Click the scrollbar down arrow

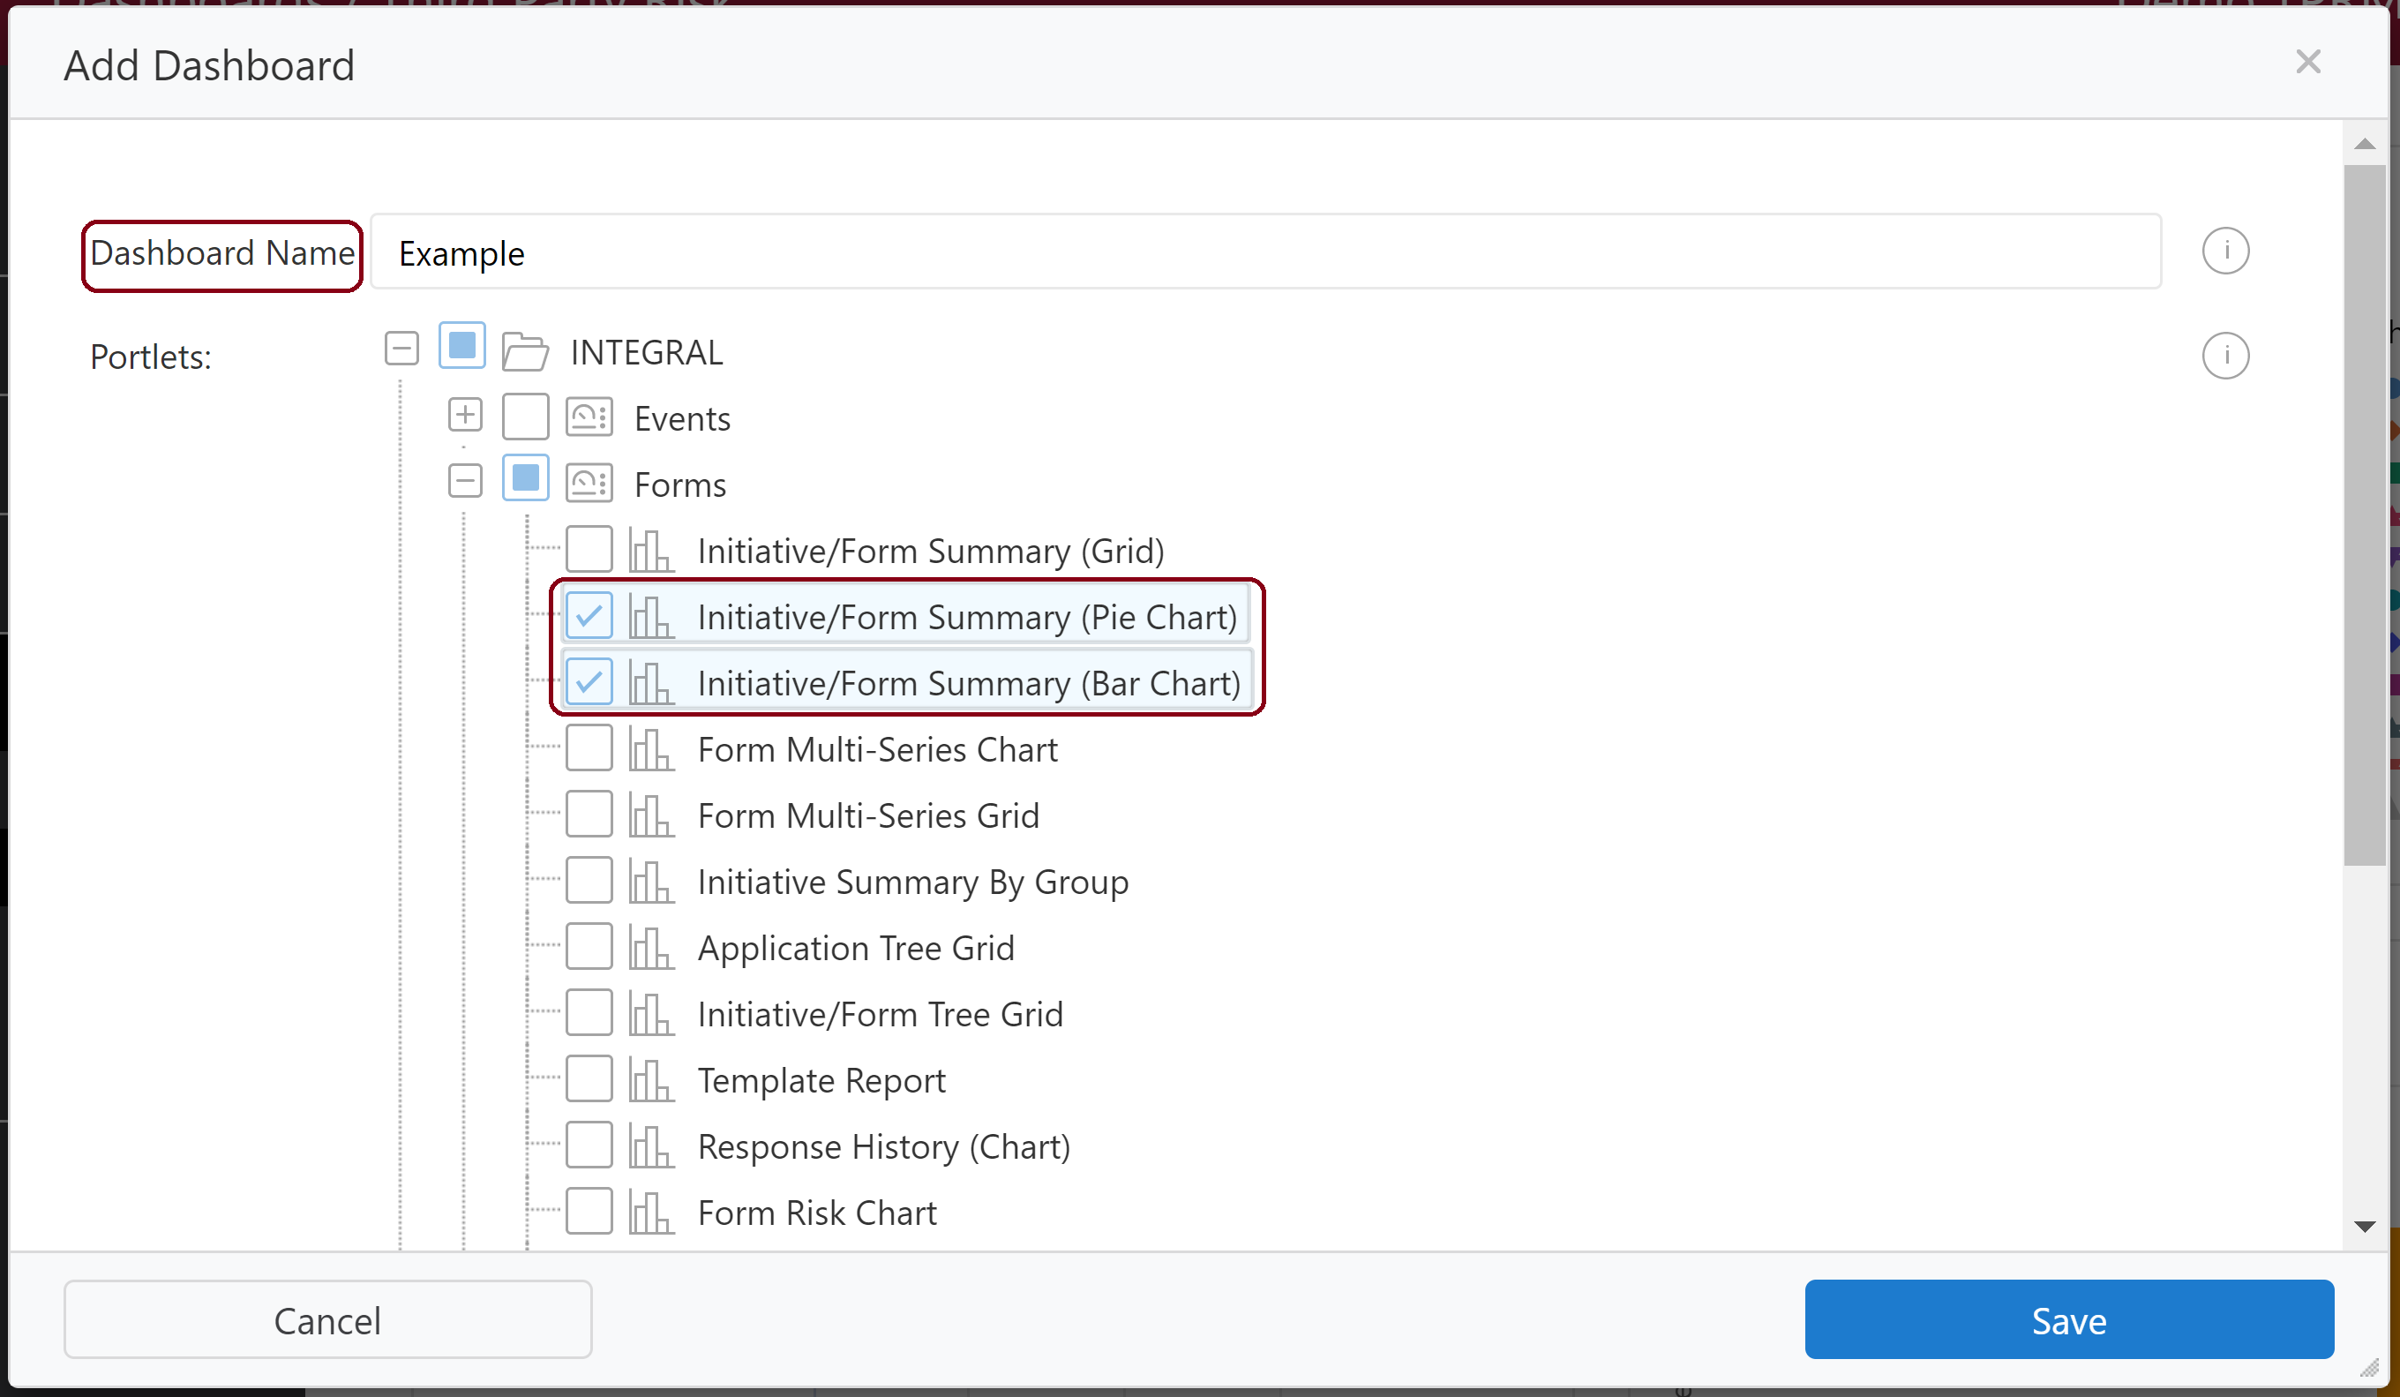[x=2365, y=1227]
